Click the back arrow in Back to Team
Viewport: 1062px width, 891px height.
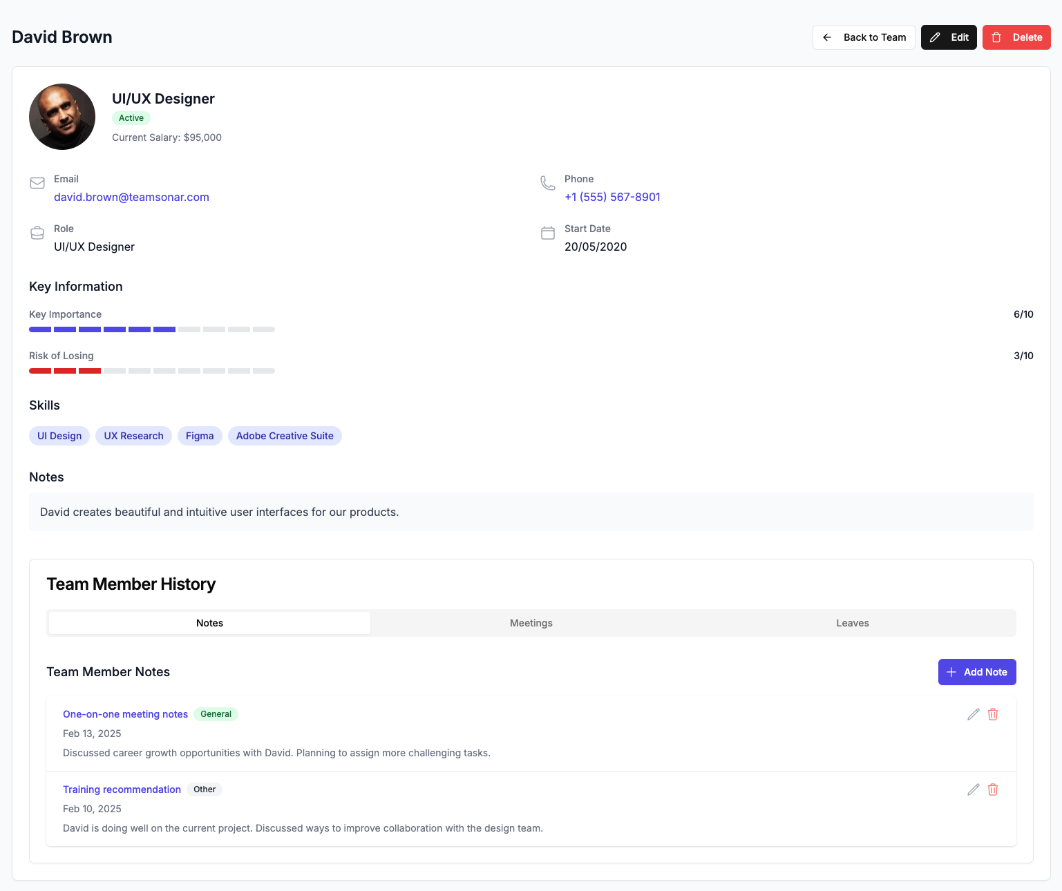[x=827, y=37]
